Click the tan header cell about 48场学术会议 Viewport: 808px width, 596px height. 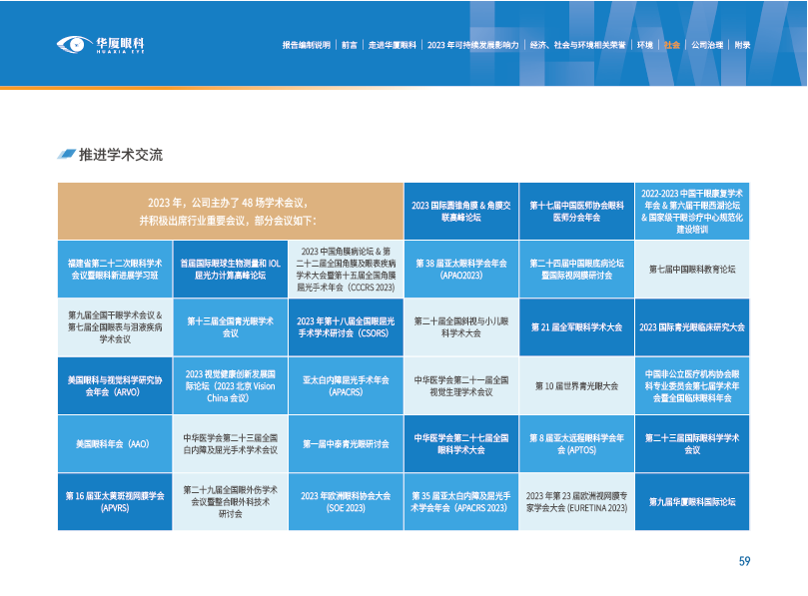[x=230, y=211]
